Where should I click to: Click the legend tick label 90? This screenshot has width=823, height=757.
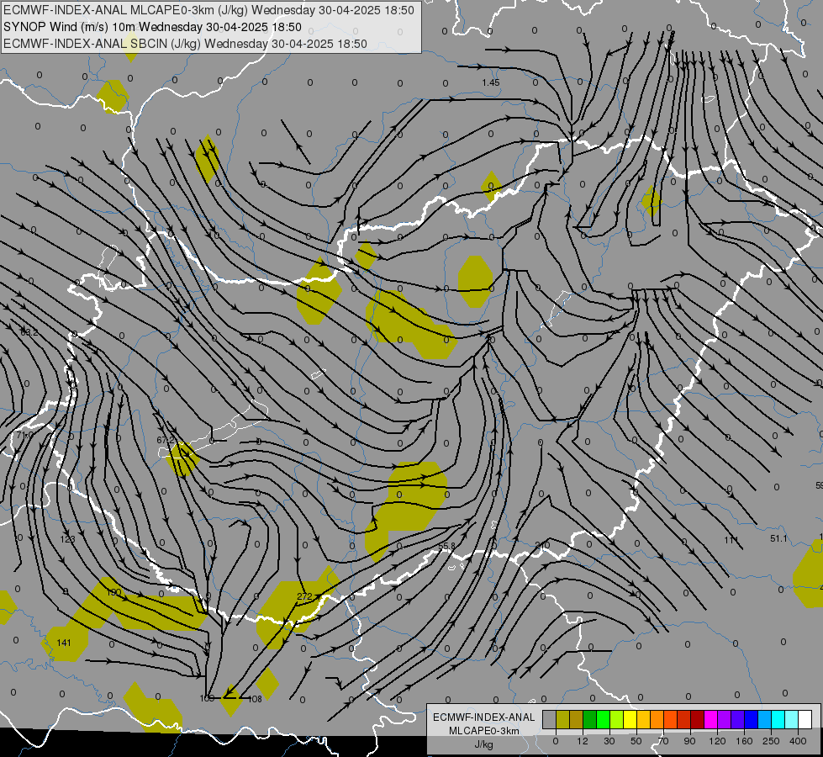tap(689, 741)
